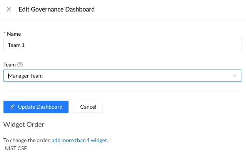Viewport: 246px width, 156px height.
Task: Click the red required asterisk beside Name
Action: pos(4,33)
